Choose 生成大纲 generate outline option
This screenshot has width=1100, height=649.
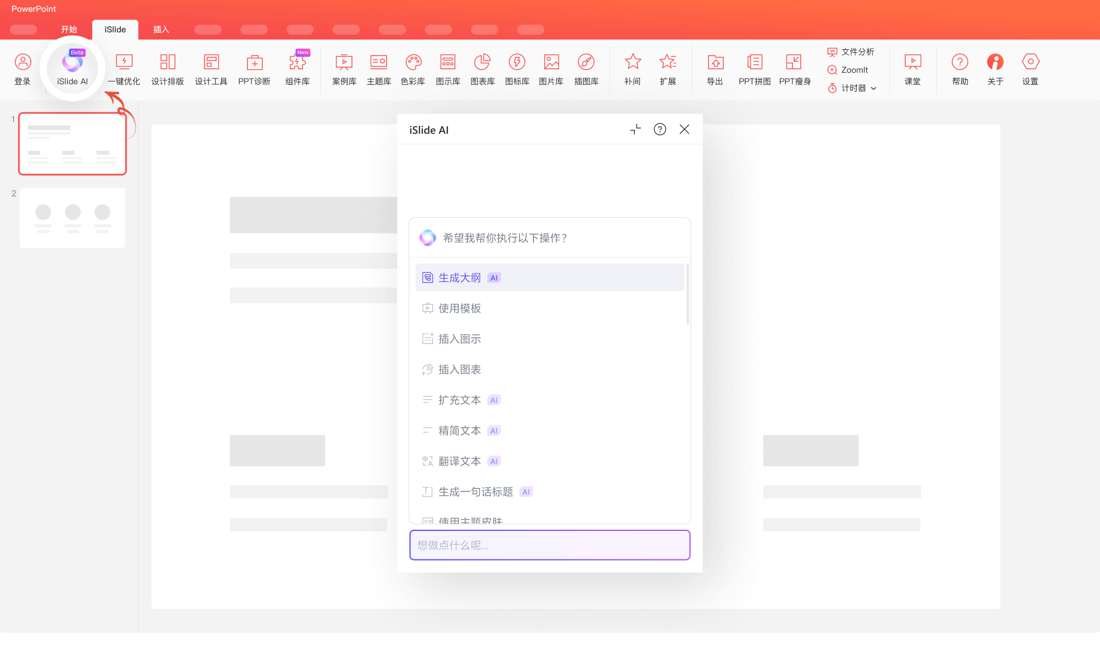(x=549, y=277)
